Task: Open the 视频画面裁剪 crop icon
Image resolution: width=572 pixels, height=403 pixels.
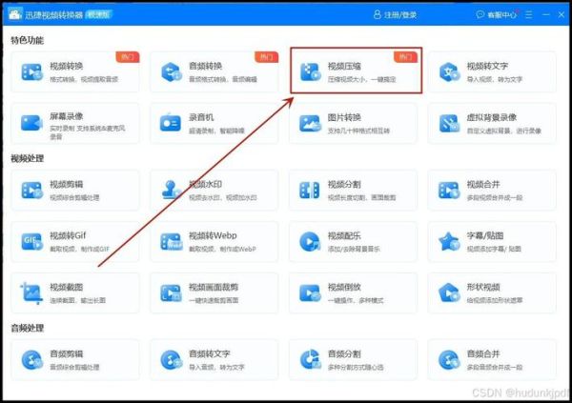Action: 171,293
